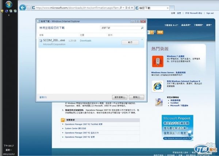The width and height of the screenshot is (219, 156).
Task: Open Operations Manager 2007 R2 TechNet link
Action: 84,124
